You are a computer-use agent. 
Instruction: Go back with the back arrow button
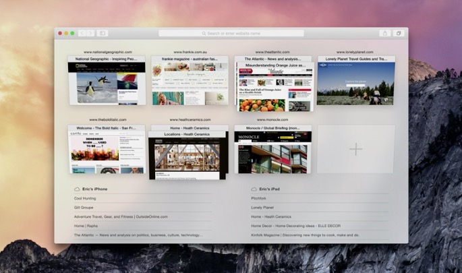[82, 33]
